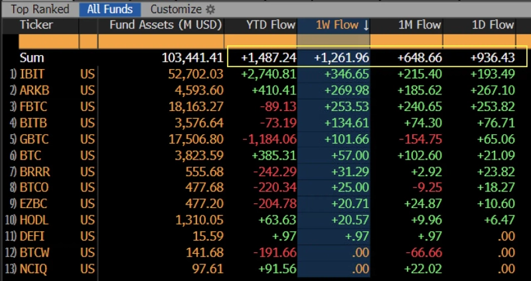Click the BITB ticker

click(x=33, y=122)
